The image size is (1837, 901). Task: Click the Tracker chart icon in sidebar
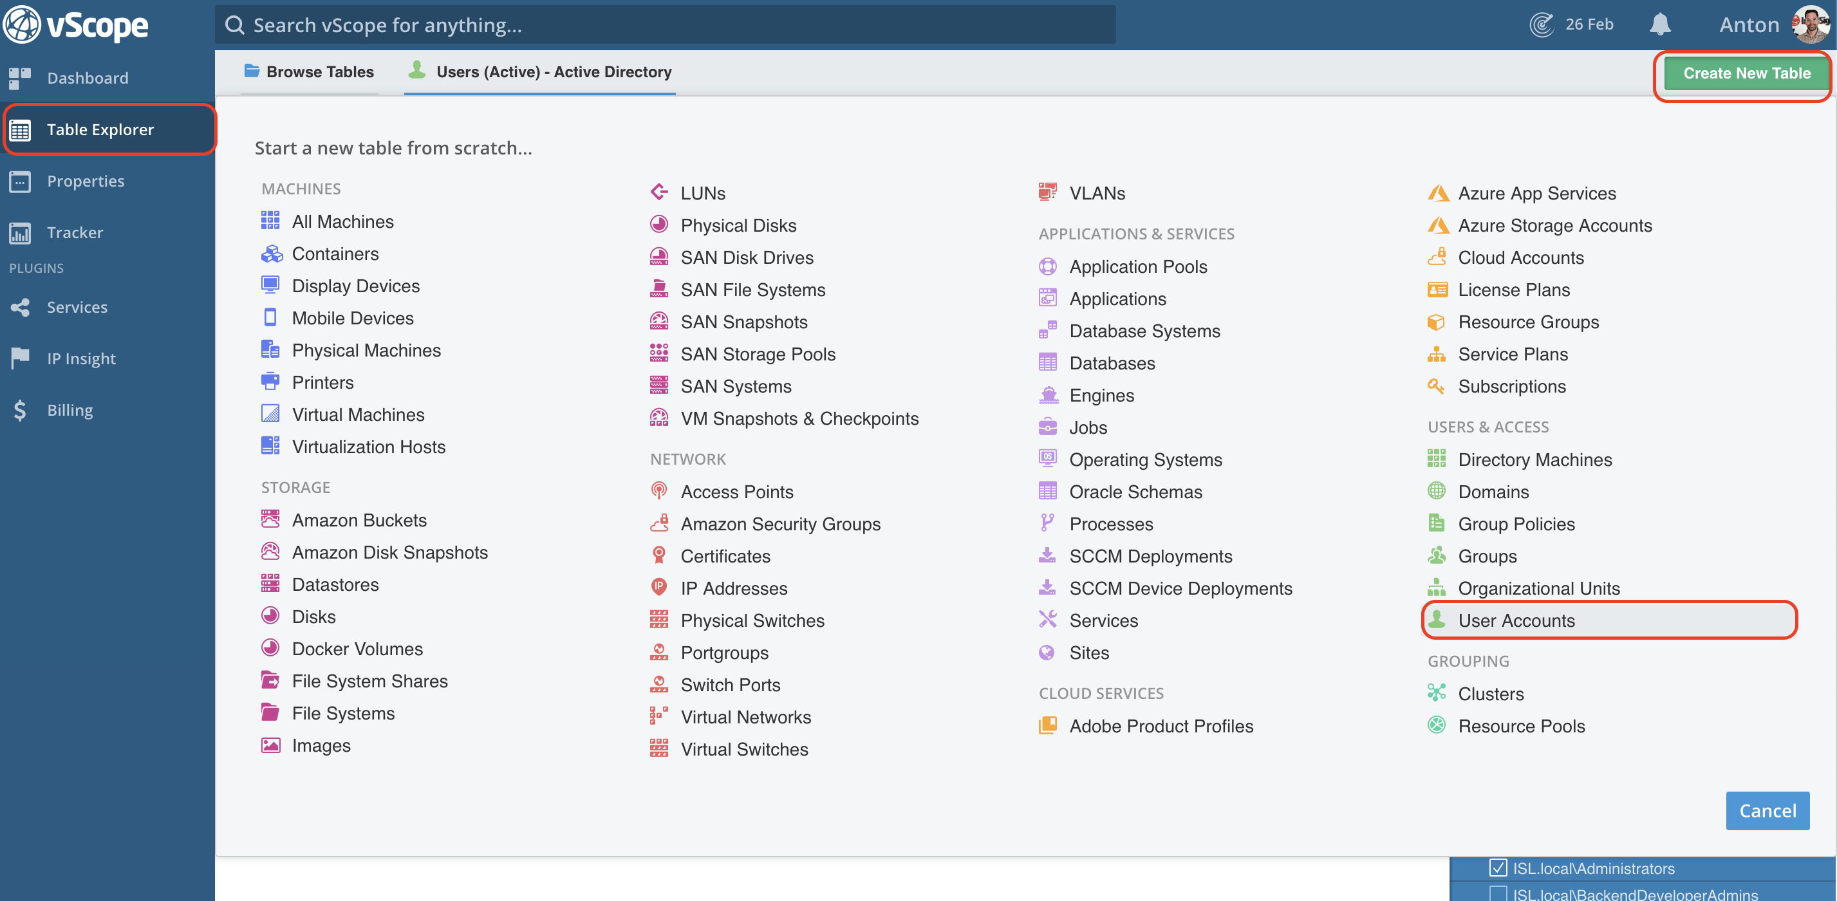pyautogui.click(x=20, y=232)
